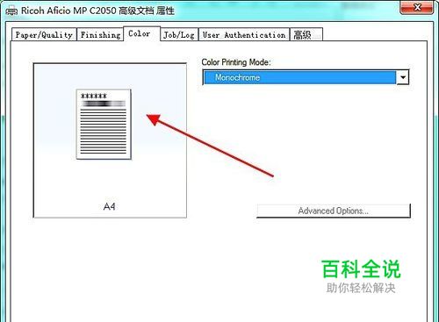439x322 pixels.
Task: Switch to the Paper/Quality tab
Action: point(44,34)
